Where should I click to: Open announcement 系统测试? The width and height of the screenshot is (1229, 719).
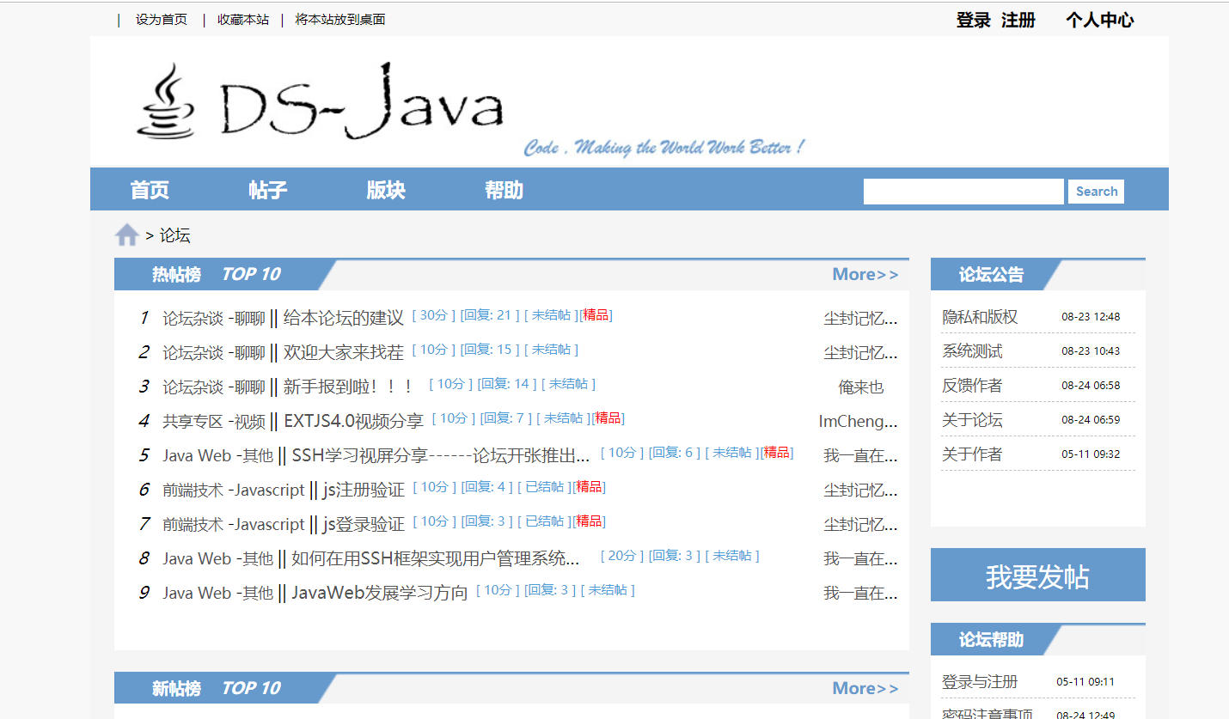[972, 350]
